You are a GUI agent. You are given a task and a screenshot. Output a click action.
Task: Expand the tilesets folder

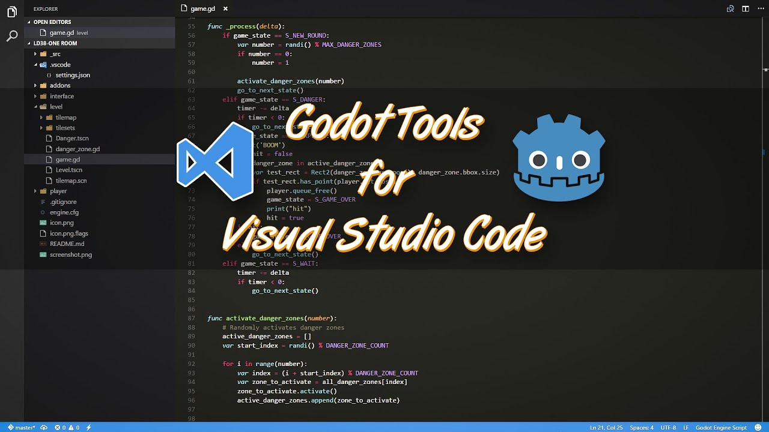point(99,128)
